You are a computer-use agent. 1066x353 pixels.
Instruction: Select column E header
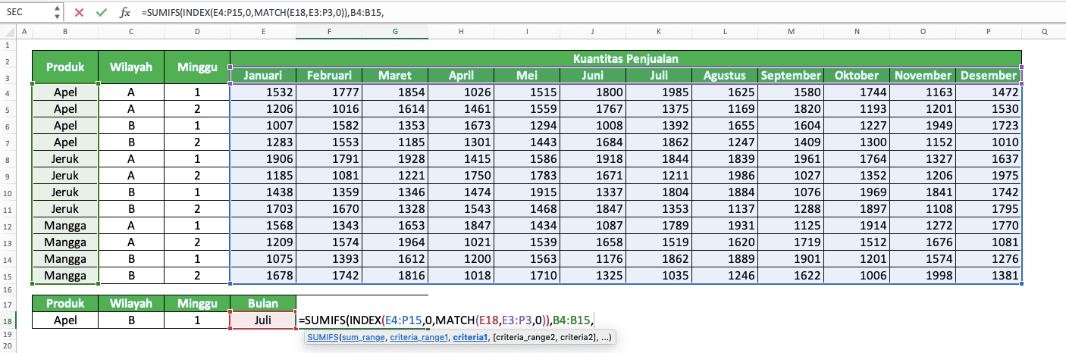[x=263, y=32]
